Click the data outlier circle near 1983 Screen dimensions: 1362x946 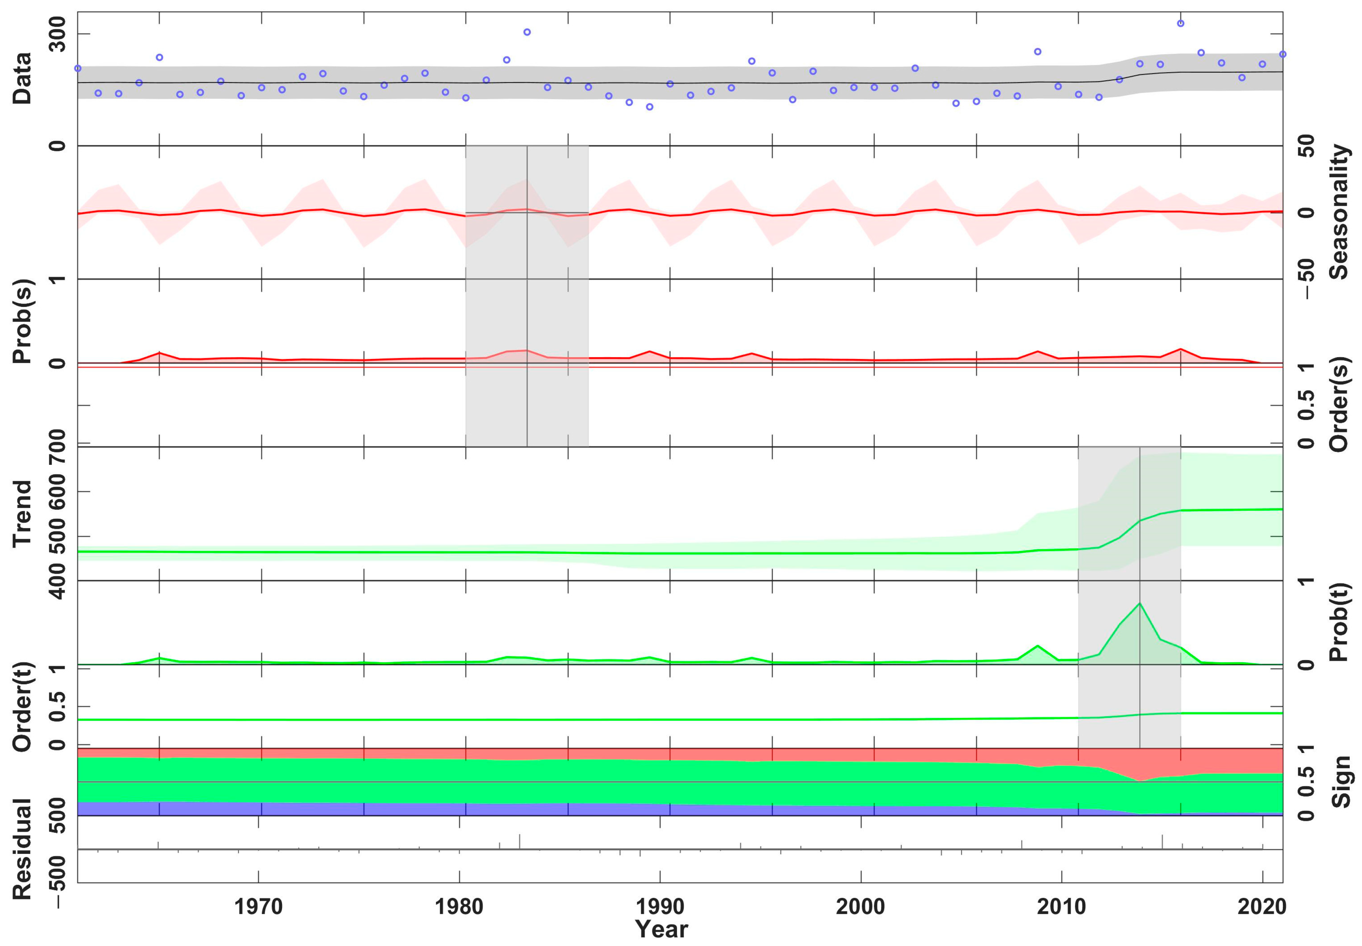(x=527, y=32)
